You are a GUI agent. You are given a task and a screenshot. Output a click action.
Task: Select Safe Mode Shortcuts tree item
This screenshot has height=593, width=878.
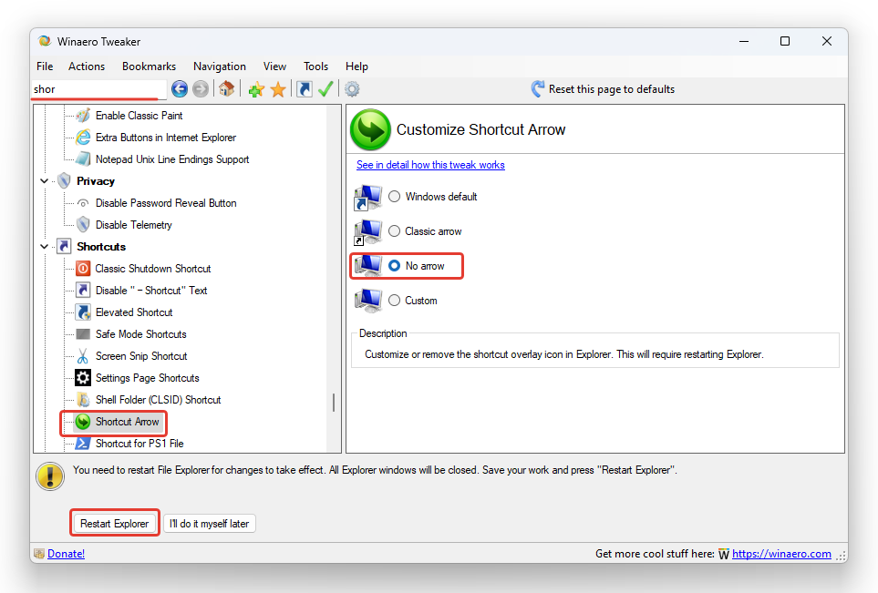click(140, 334)
